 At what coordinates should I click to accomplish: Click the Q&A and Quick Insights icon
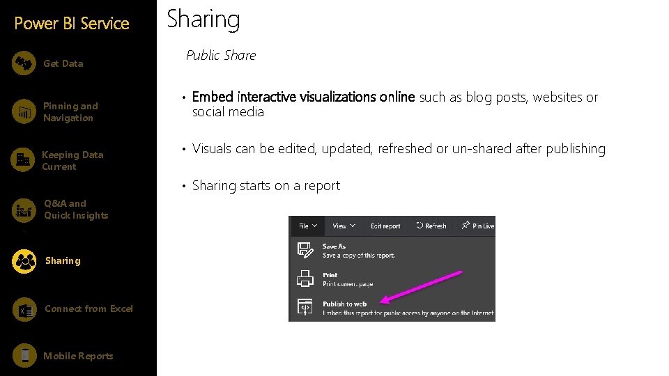click(24, 210)
